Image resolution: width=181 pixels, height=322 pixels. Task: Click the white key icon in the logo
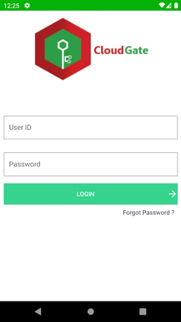pos(64,54)
